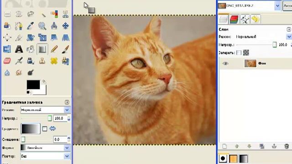Select the Pencil tool
Image resolution: width=292 pixels, height=164 pixels.
(x=54, y=49)
